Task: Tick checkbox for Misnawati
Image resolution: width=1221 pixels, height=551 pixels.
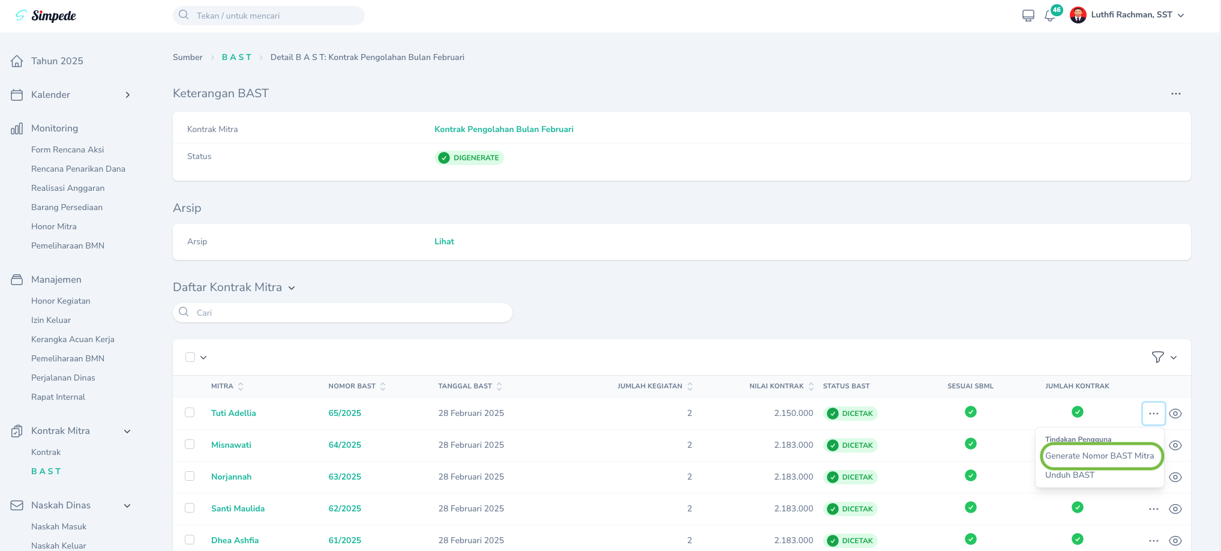Action: 190,444
